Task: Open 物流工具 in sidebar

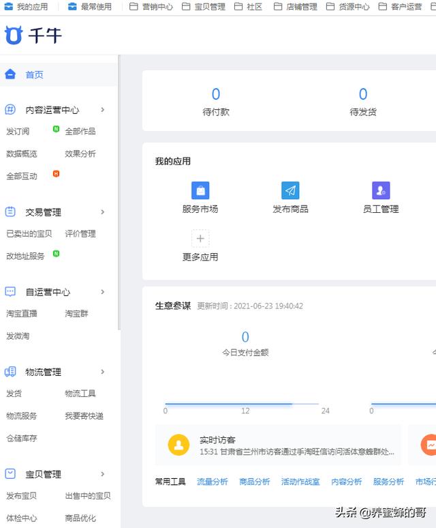Action: coord(80,394)
